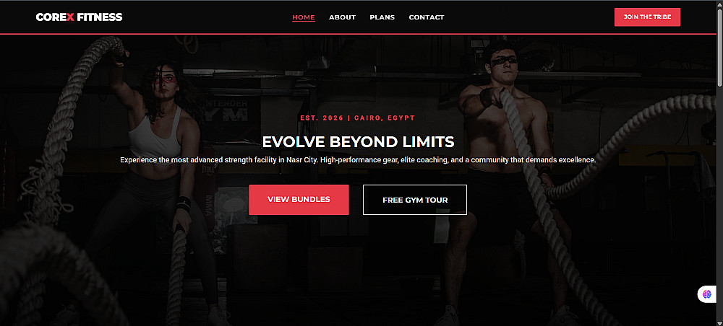Open the About page link
This screenshot has height=326, width=723.
(x=342, y=17)
